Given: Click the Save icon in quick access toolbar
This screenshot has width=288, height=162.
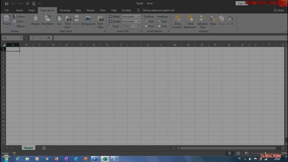Looking at the screenshot, I should click(x=7, y=4).
